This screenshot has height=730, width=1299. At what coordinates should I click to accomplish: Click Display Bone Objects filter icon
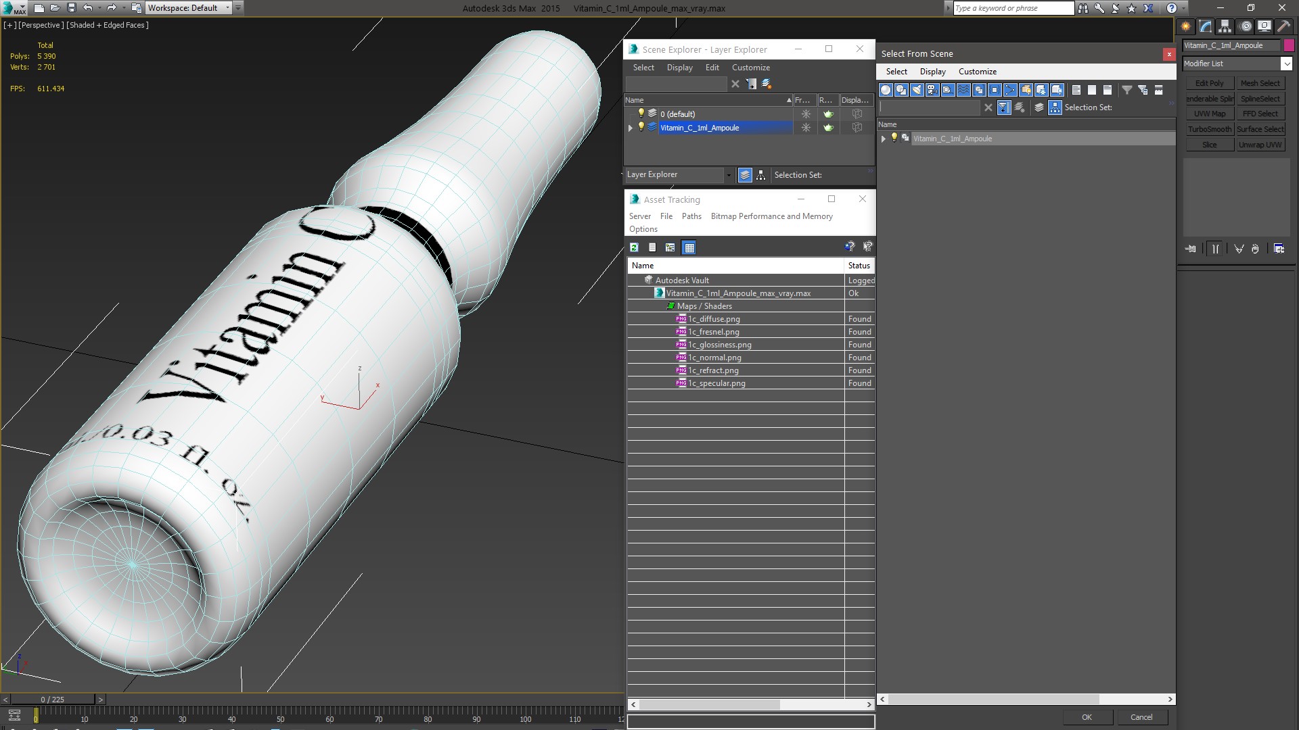coord(1010,90)
